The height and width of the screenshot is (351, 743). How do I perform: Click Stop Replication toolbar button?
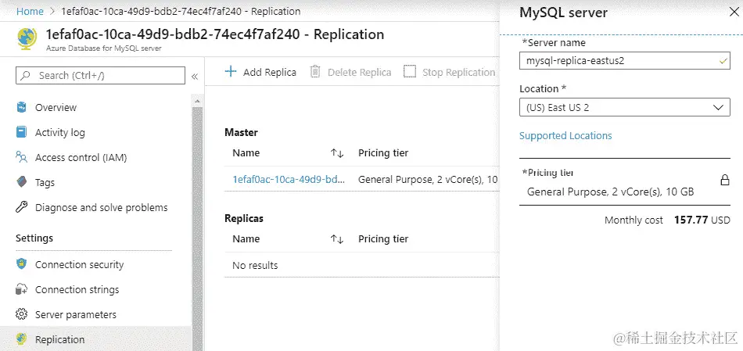coord(449,72)
